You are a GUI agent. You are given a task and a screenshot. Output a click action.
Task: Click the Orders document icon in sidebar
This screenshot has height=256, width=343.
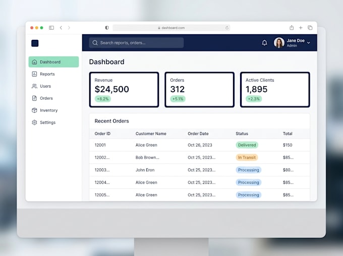tap(35, 98)
